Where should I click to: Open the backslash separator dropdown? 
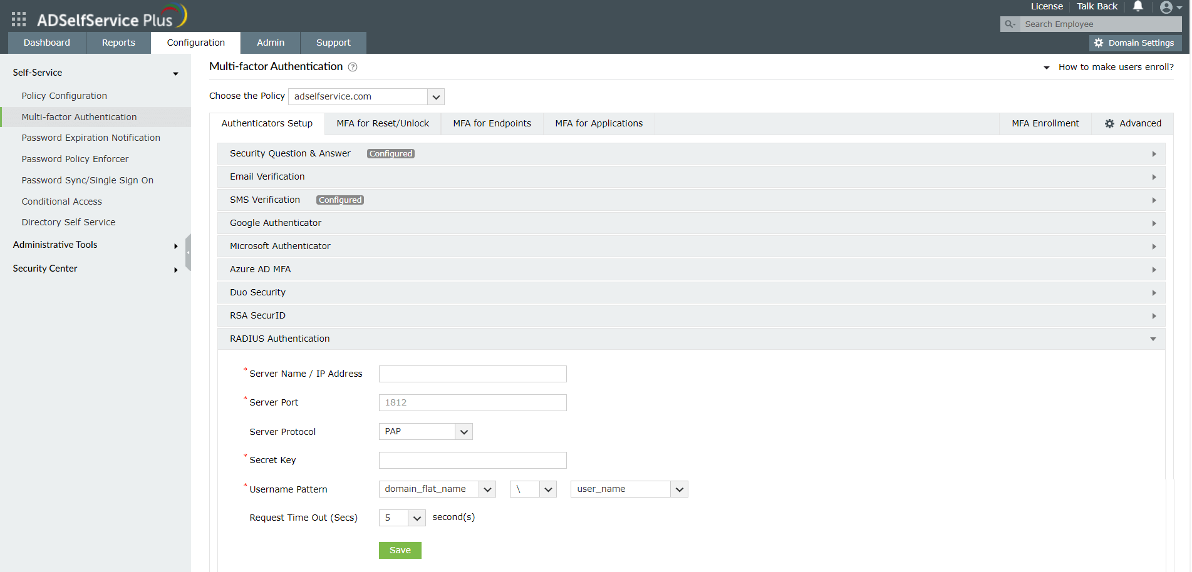click(x=533, y=489)
